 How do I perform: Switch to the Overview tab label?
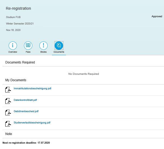(13, 52)
